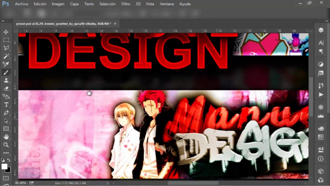
Task: Click the scroll-up arrow above the canvas scrollbar
Action: coord(311,31)
